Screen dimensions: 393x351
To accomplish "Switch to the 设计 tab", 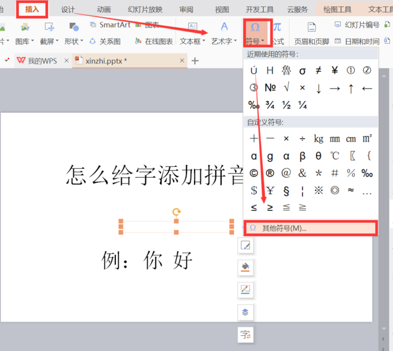I will [x=68, y=10].
